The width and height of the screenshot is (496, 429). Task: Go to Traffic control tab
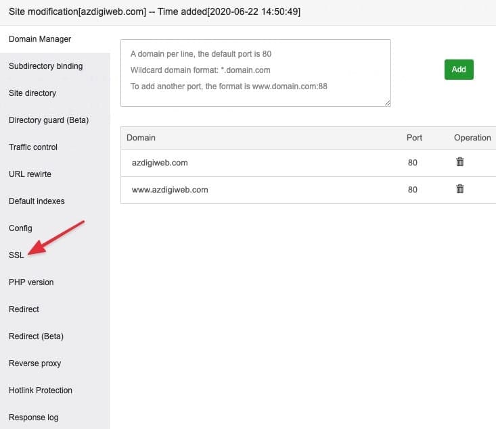(33, 147)
